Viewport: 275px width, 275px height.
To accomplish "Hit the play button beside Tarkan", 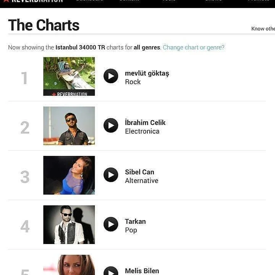I will tap(111, 224).
